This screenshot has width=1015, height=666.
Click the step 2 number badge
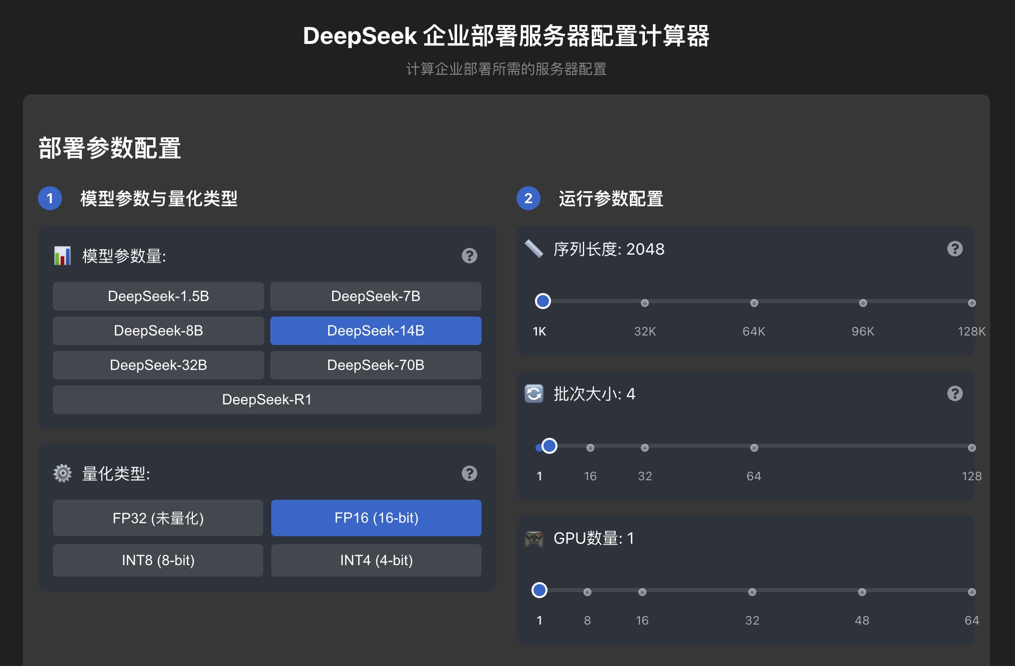click(x=528, y=199)
